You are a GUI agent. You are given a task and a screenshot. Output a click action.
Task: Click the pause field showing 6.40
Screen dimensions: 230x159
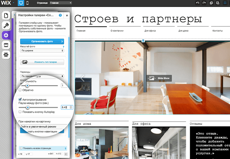pos(65,107)
